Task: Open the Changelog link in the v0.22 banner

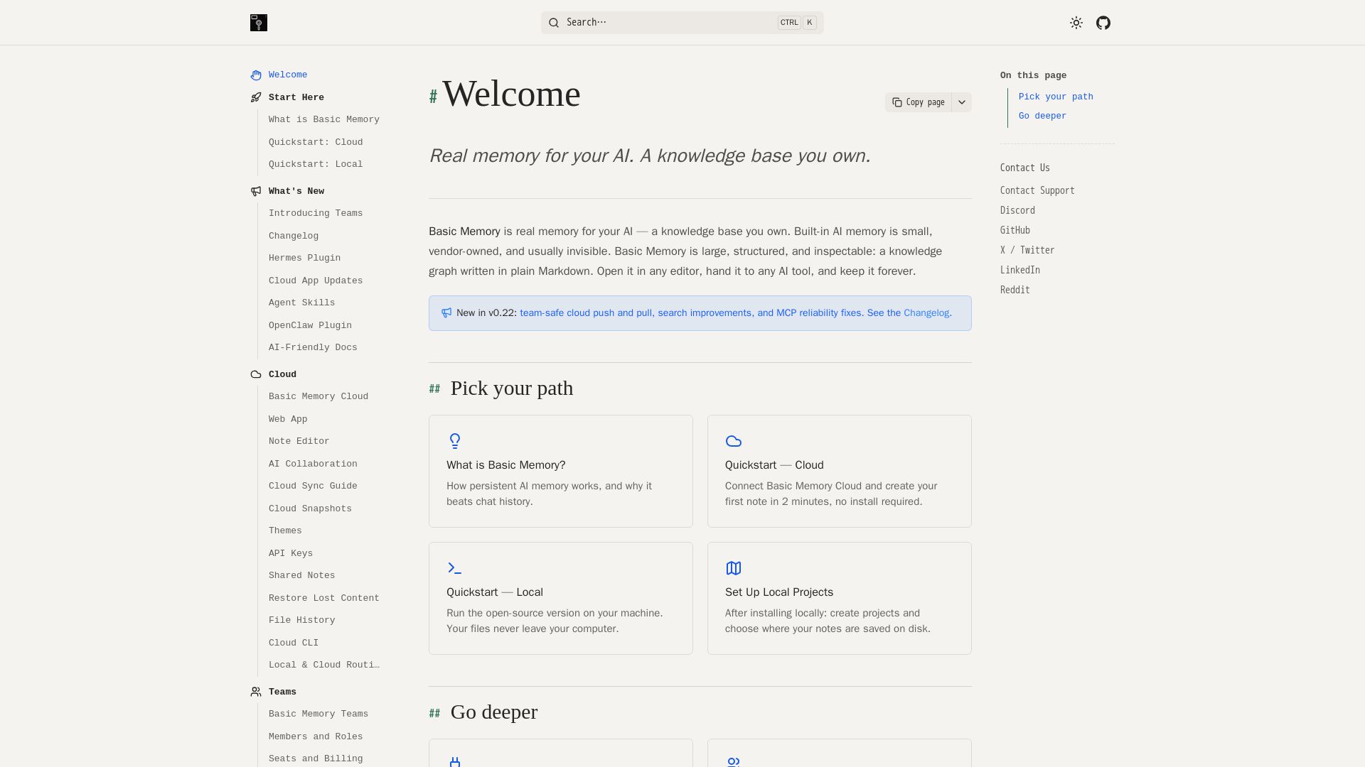Action: tap(926, 313)
